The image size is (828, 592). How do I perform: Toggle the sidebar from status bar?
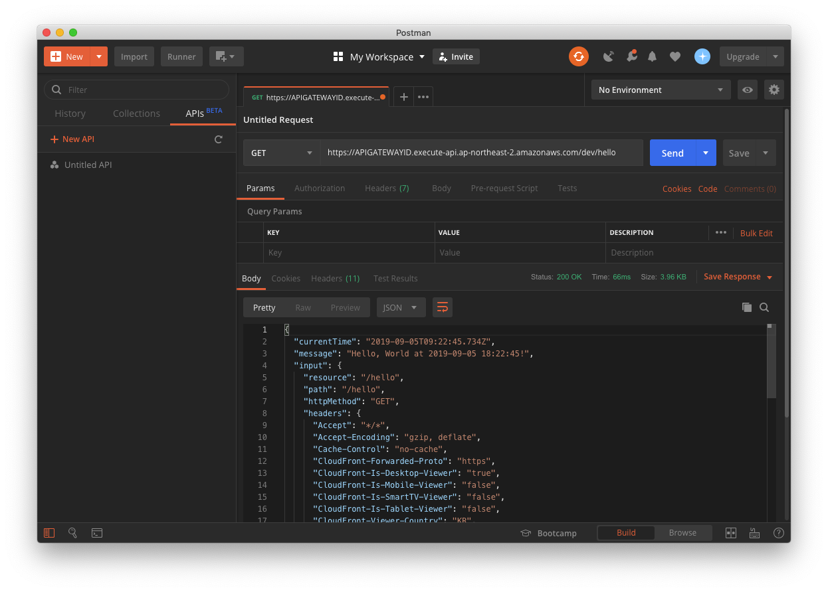coord(49,532)
